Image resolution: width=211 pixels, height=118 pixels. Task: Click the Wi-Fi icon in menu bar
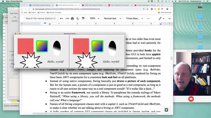(x=169, y=1)
